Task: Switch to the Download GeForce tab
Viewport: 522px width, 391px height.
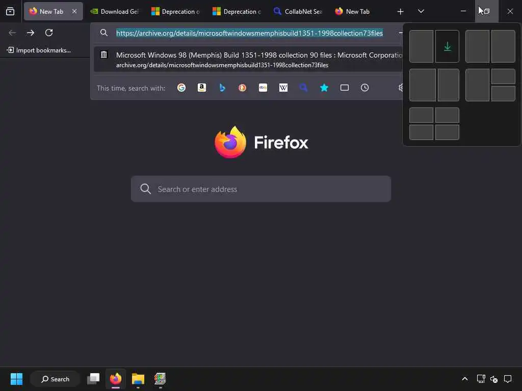Action: click(115, 11)
